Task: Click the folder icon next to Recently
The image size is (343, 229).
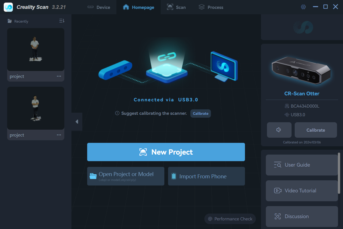Action: click(x=10, y=21)
